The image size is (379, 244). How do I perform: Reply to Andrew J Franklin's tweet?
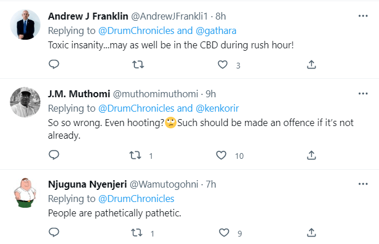tap(54, 64)
